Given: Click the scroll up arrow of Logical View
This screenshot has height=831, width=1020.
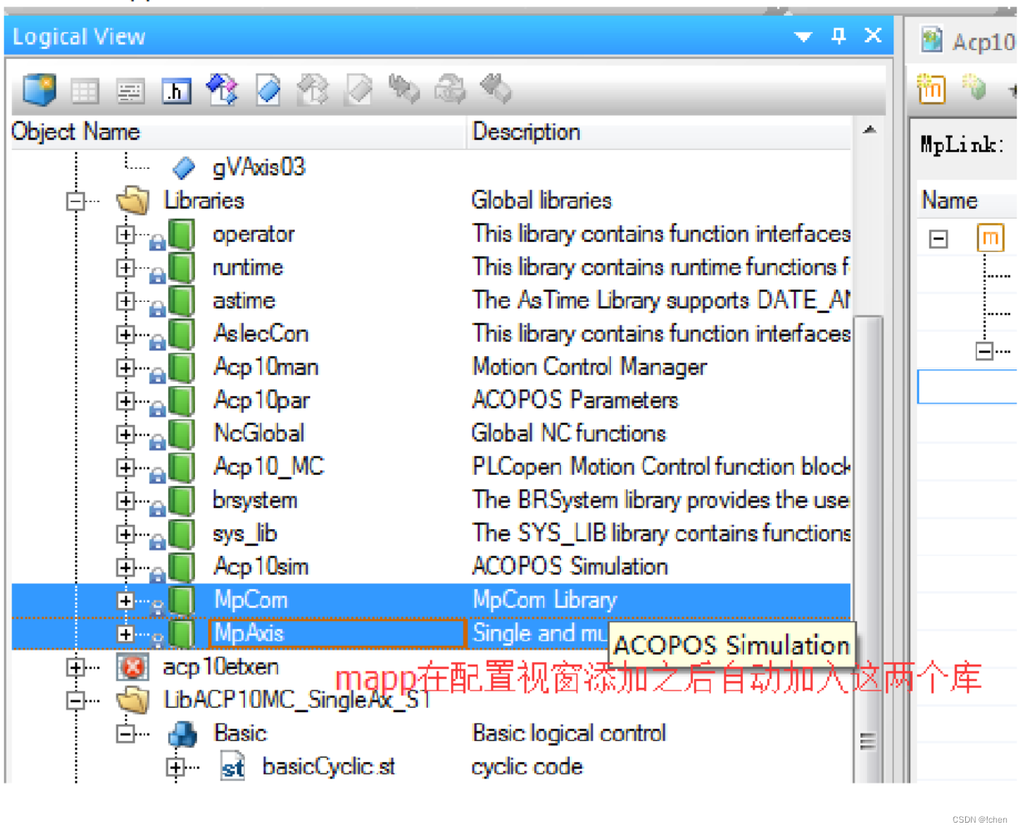Looking at the screenshot, I should pos(869,131).
